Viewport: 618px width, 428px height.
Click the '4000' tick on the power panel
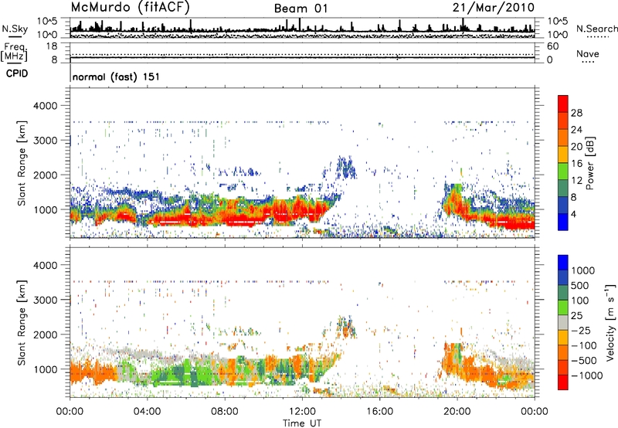(46, 106)
